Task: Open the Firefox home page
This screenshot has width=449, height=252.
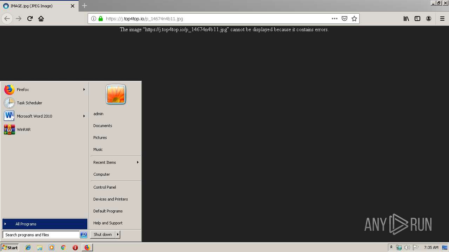Action: [41, 19]
